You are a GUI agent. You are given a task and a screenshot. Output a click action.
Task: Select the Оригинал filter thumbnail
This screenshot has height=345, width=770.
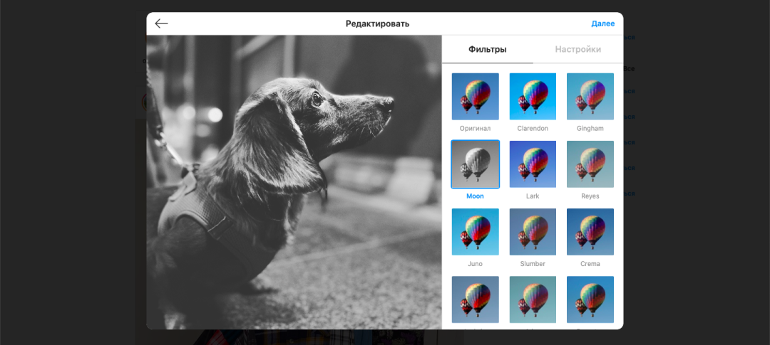click(475, 96)
